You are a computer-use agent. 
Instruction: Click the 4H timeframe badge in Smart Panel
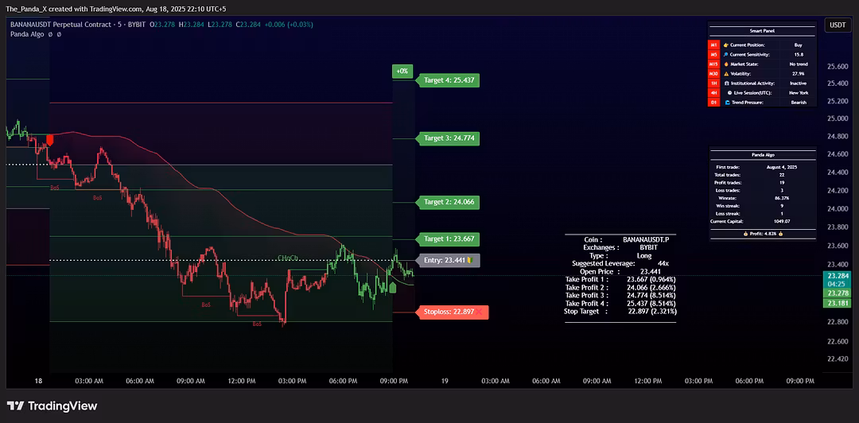(x=714, y=92)
